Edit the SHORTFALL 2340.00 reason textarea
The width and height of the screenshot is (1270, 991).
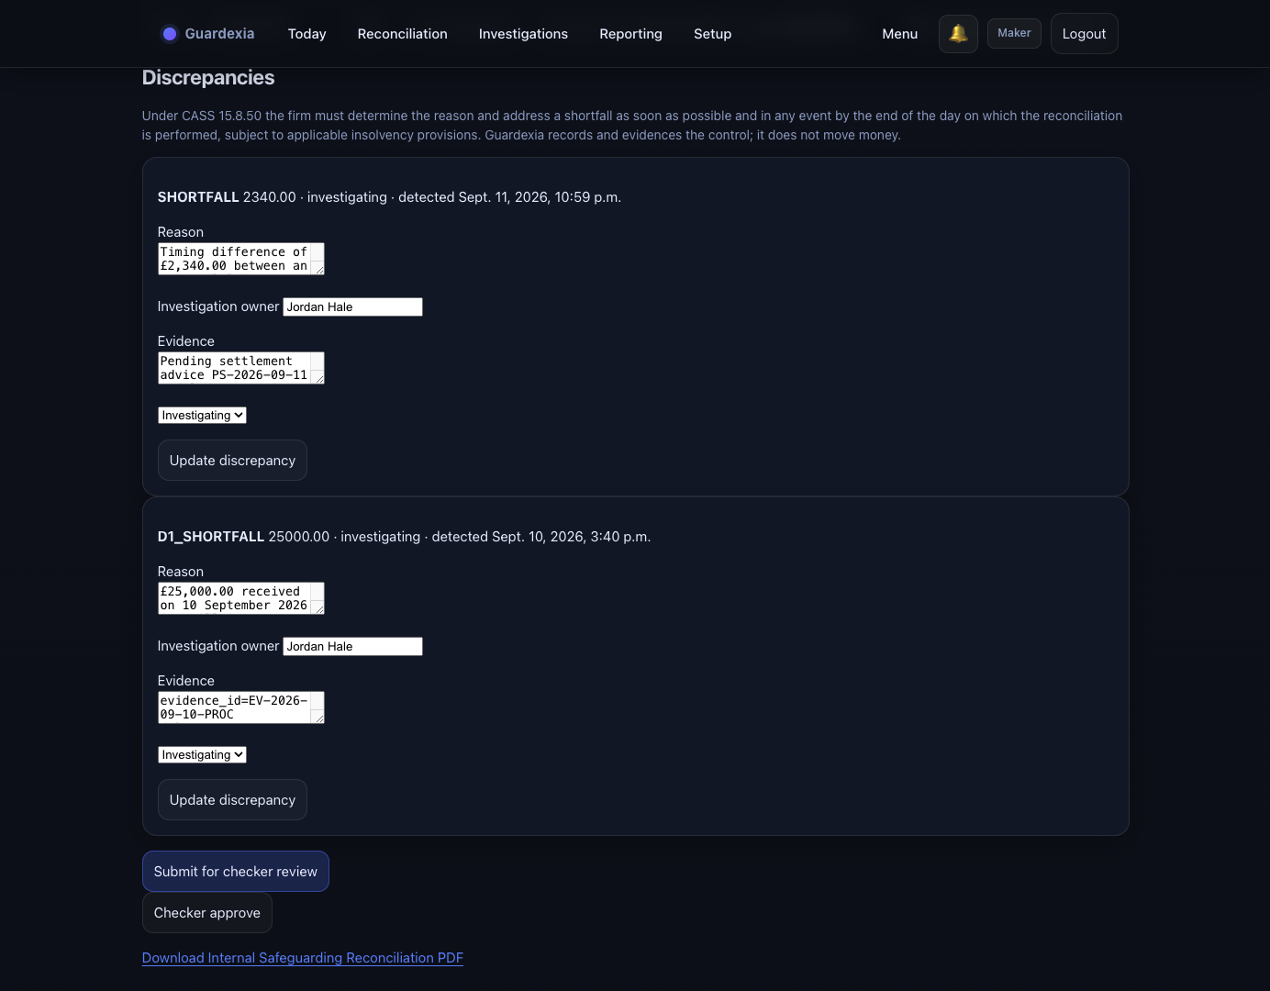pos(241,259)
